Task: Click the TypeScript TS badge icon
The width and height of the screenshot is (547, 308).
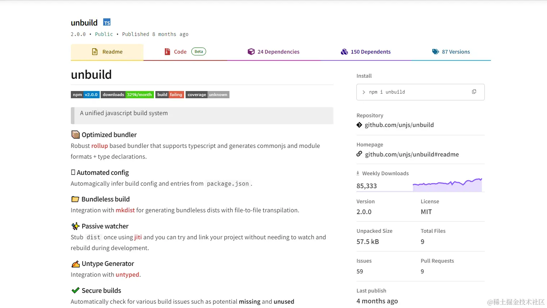Action: [107, 22]
